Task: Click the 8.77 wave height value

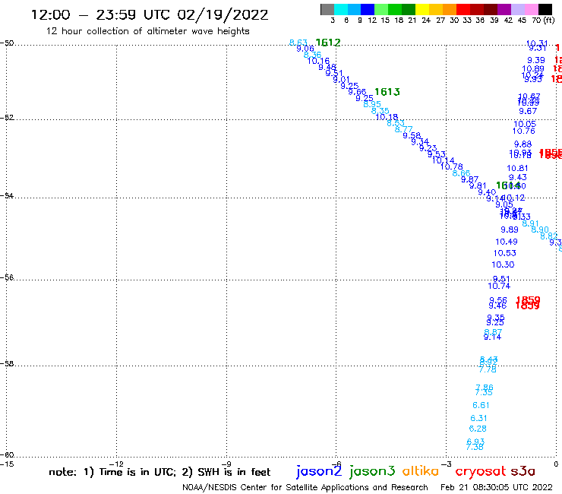Action: point(403,129)
